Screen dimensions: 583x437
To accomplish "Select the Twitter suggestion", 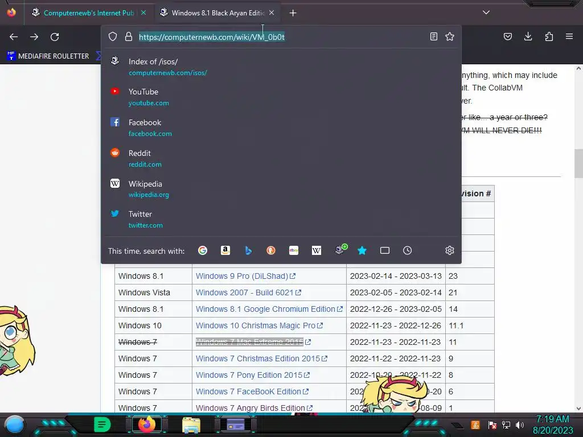I will tap(281, 219).
